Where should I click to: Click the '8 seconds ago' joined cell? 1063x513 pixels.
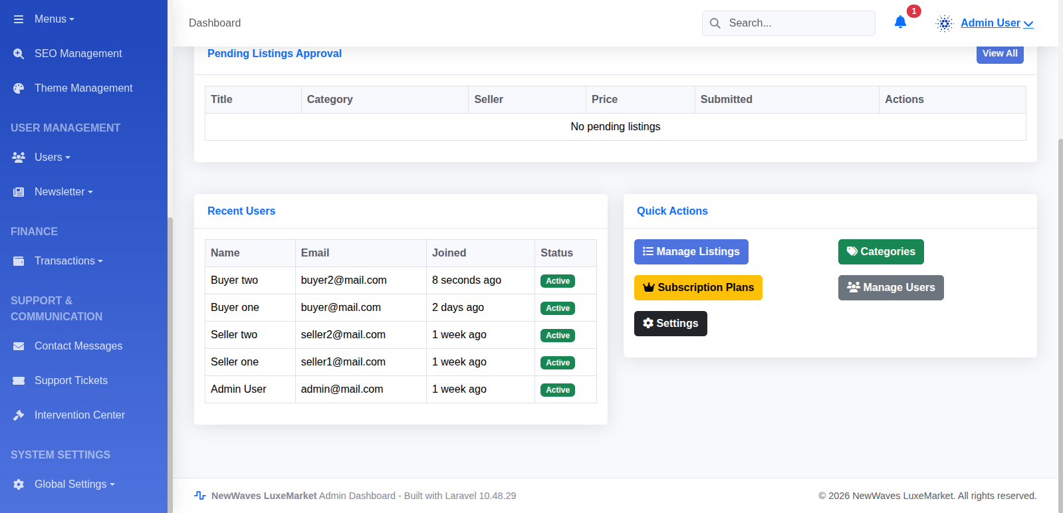[x=481, y=280]
